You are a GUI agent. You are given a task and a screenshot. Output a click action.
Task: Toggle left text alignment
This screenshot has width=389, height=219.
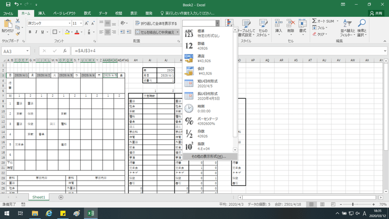click(x=101, y=32)
